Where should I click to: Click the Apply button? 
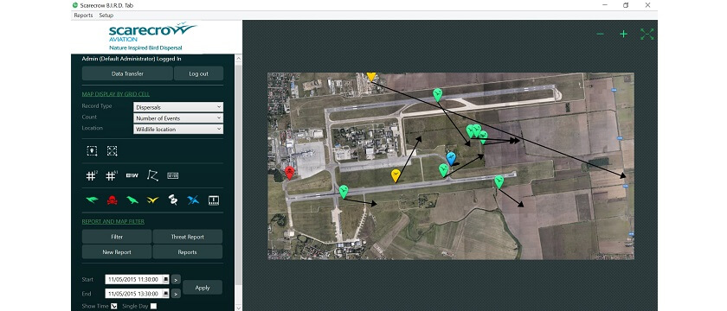(203, 288)
